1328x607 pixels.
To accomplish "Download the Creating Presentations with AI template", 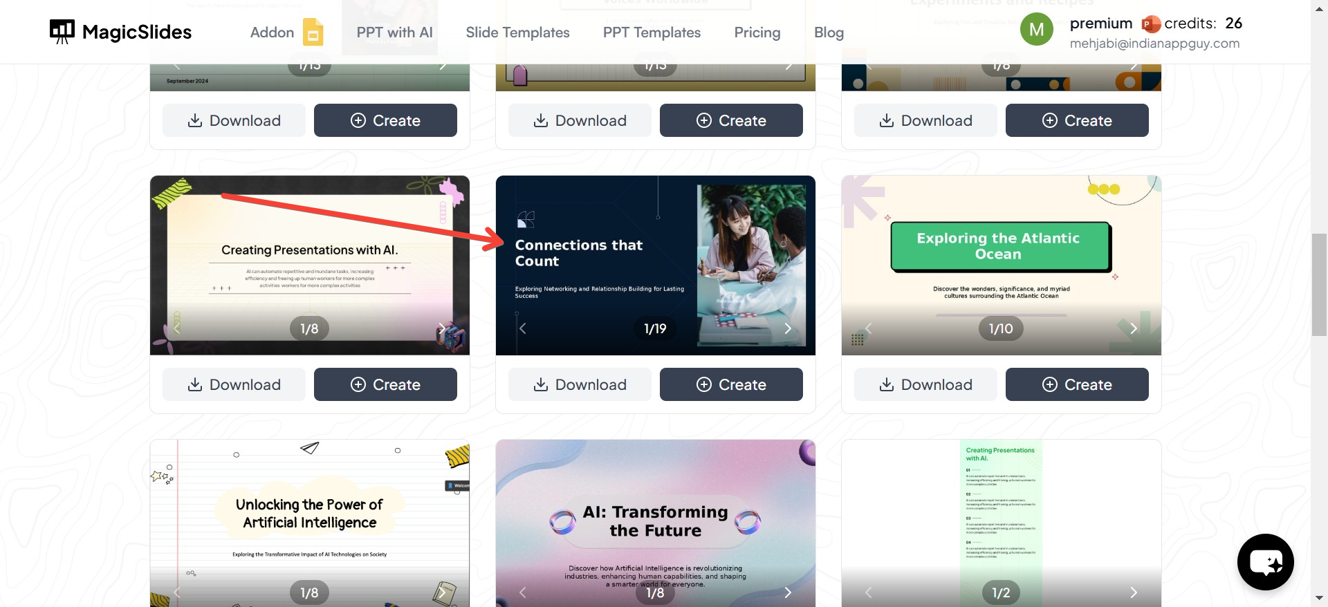I will 234,384.
